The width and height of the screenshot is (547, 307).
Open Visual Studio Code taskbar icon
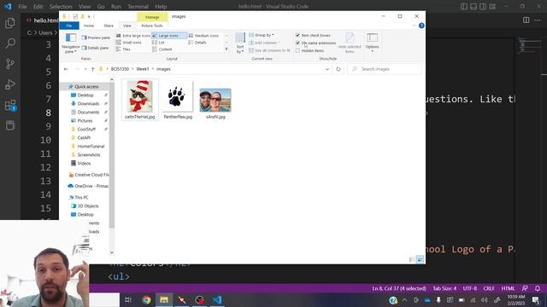pos(217,299)
